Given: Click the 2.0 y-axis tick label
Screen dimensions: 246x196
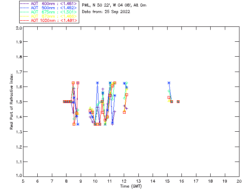Looking at the screenshot, I should (x=19, y=28).
